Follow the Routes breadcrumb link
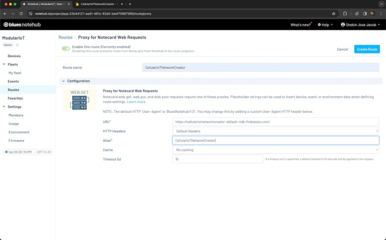Viewport: 386px width, 240px height. (x=66, y=37)
